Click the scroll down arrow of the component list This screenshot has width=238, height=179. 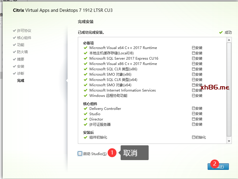229,141
